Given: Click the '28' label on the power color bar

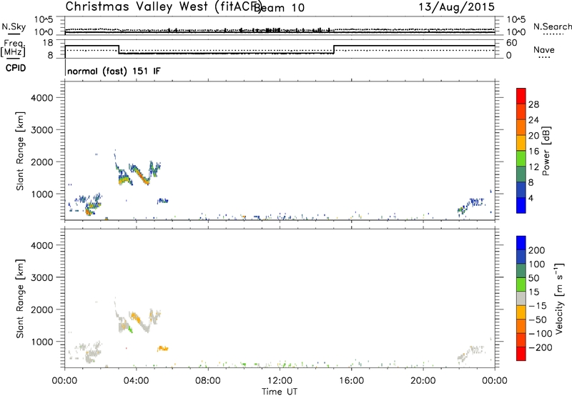Looking at the screenshot, I should tap(533, 104).
